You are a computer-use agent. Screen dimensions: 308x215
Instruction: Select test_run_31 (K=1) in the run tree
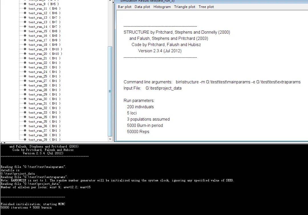point(44,103)
